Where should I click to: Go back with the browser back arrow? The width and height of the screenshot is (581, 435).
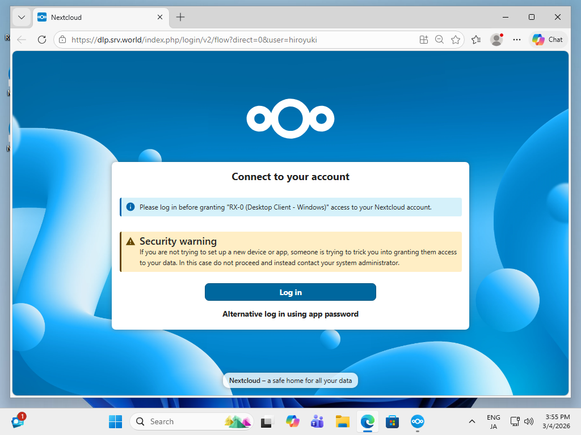click(22, 40)
